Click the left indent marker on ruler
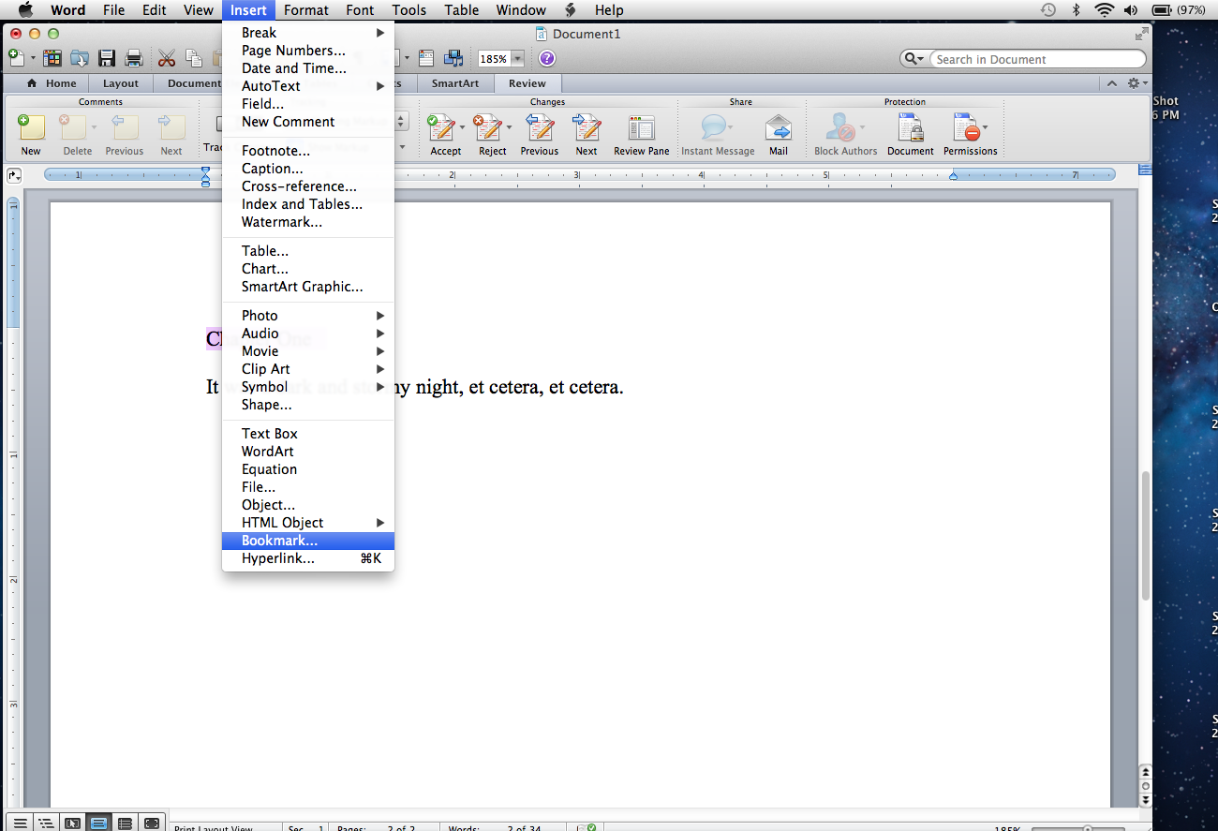Image resolution: width=1218 pixels, height=831 pixels. [x=206, y=176]
